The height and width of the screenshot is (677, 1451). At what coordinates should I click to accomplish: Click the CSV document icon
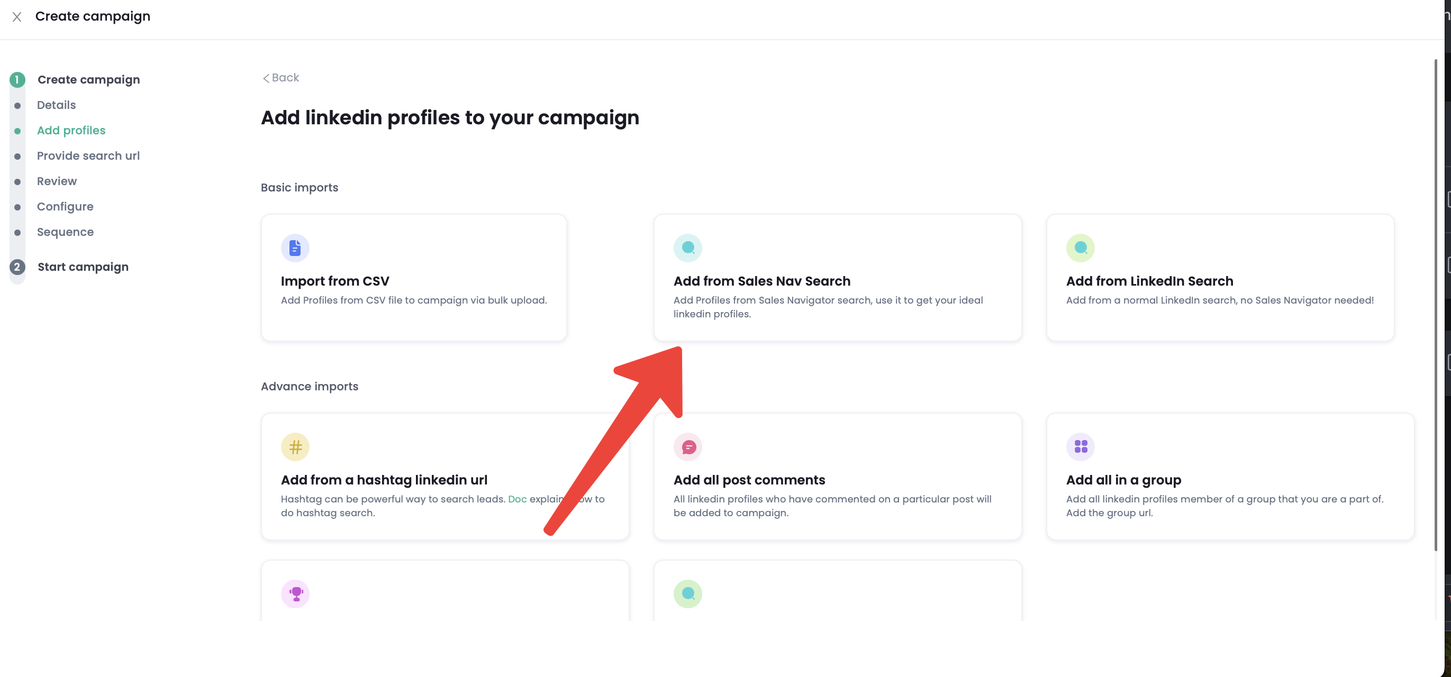[x=295, y=248]
